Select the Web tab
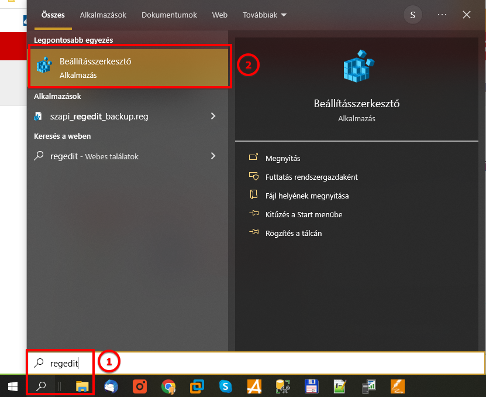The width and height of the screenshot is (486, 397). pos(220,15)
